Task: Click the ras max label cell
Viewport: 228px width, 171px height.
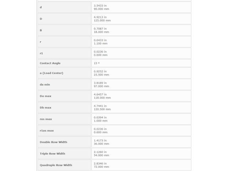Action: tap(64, 119)
